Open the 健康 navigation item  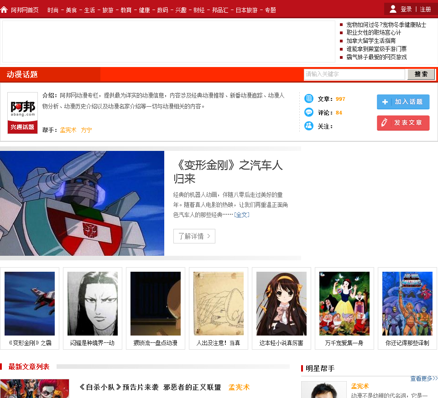(x=145, y=10)
